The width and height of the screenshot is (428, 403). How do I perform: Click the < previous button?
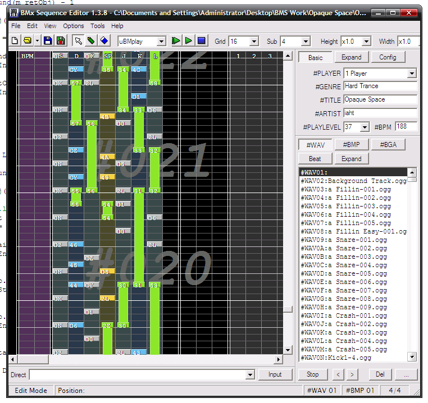tap(338, 374)
